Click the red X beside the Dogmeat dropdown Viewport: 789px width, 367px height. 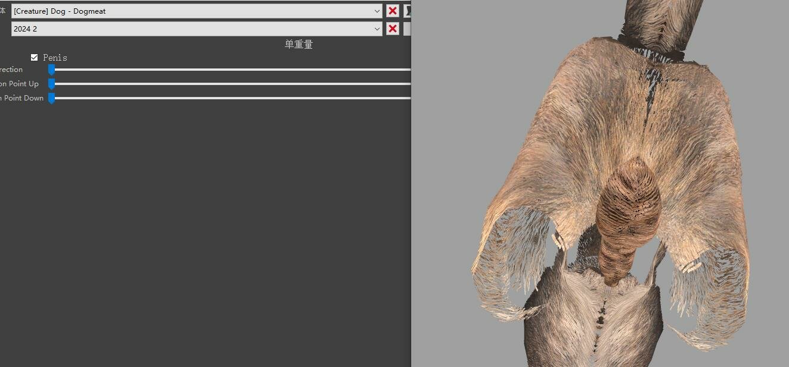tap(393, 11)
